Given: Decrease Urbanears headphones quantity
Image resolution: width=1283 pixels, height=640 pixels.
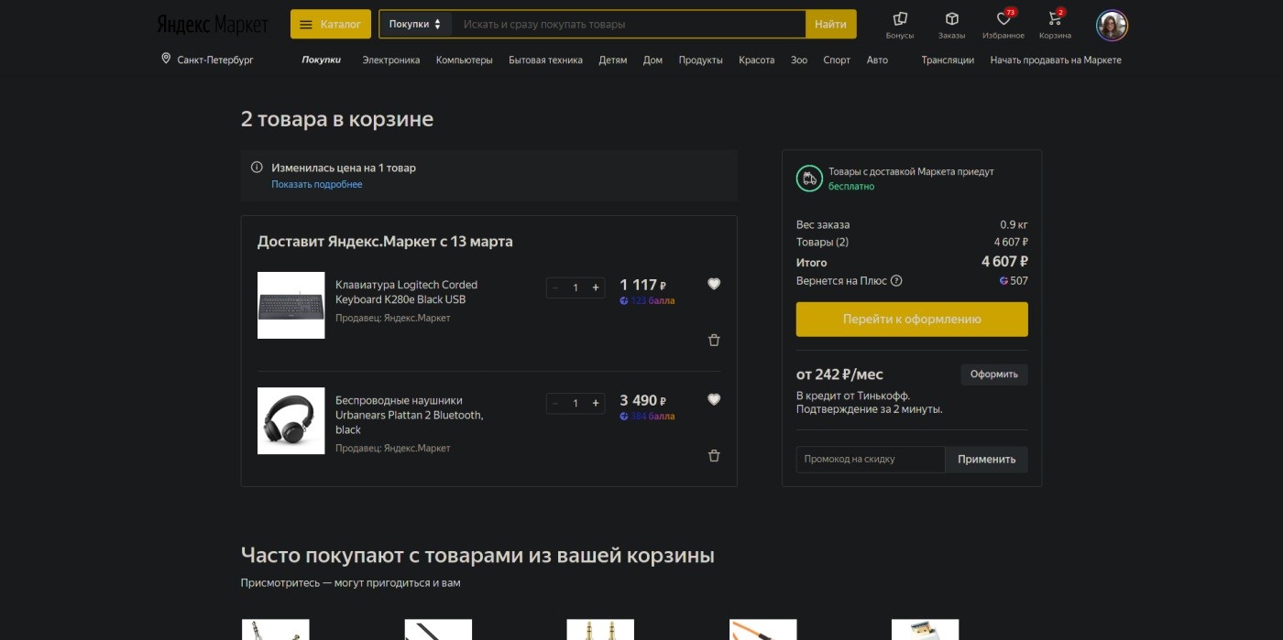Looking at the screenshot, I should pos(555,403).
